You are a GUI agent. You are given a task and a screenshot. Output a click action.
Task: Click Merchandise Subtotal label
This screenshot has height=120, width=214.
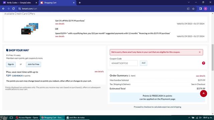pos(119,80)
